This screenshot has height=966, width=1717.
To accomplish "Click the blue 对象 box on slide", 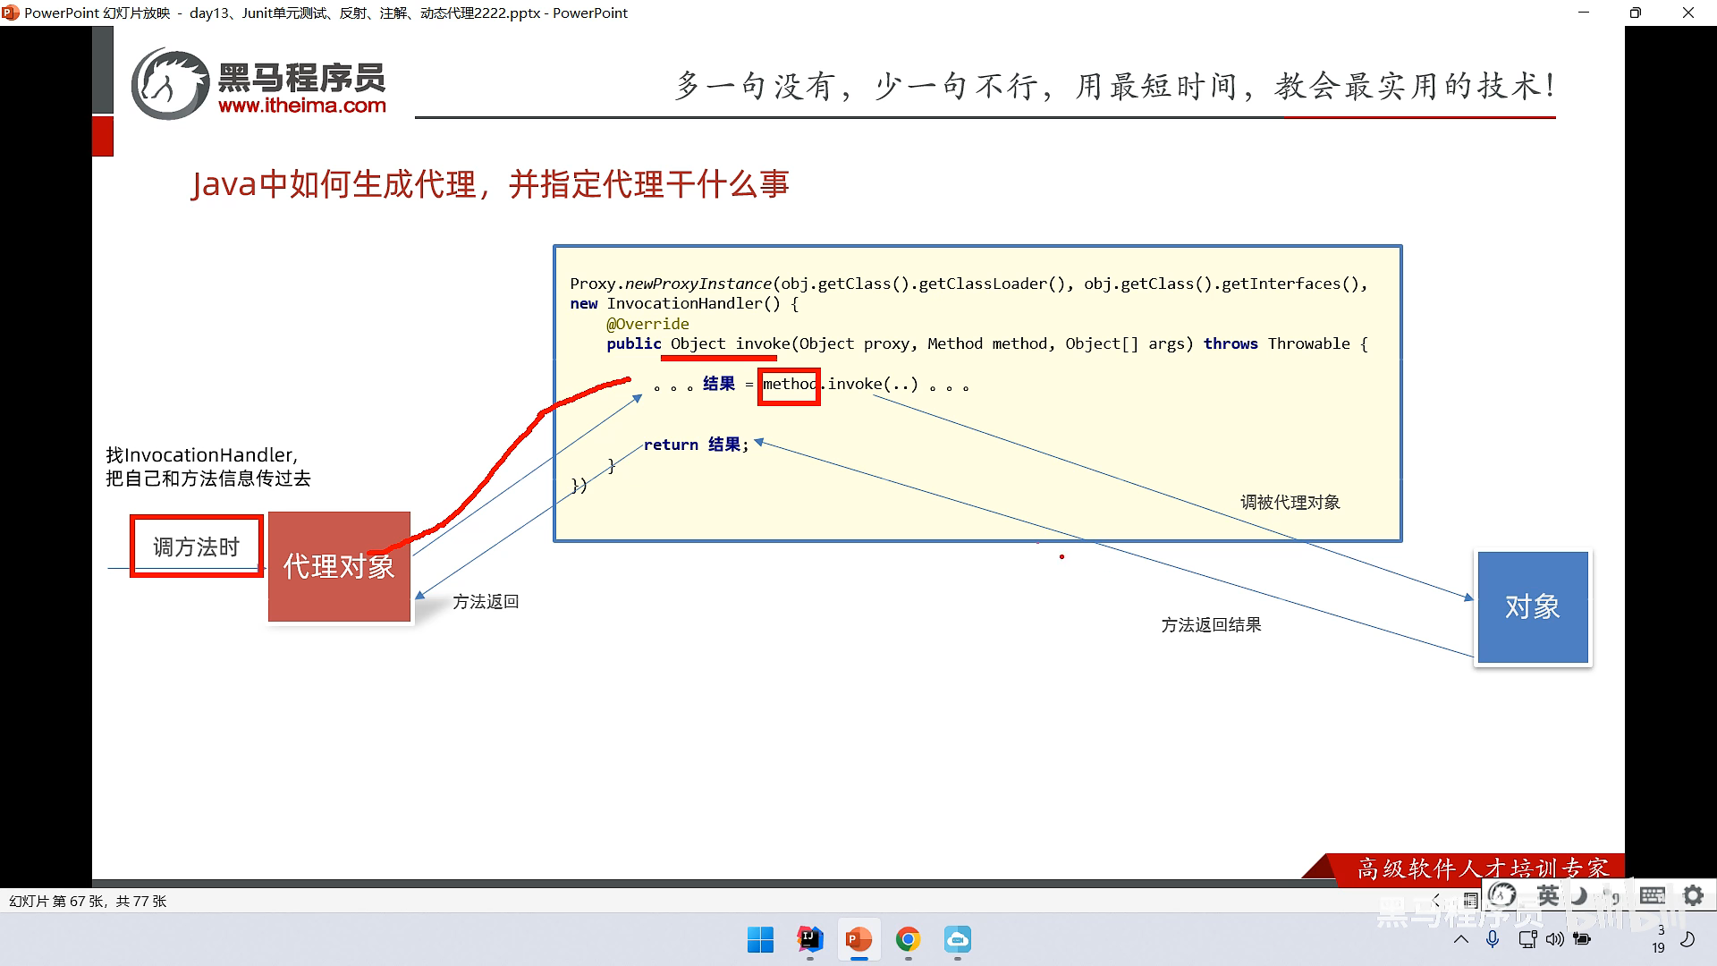I will coord(1532,607).
